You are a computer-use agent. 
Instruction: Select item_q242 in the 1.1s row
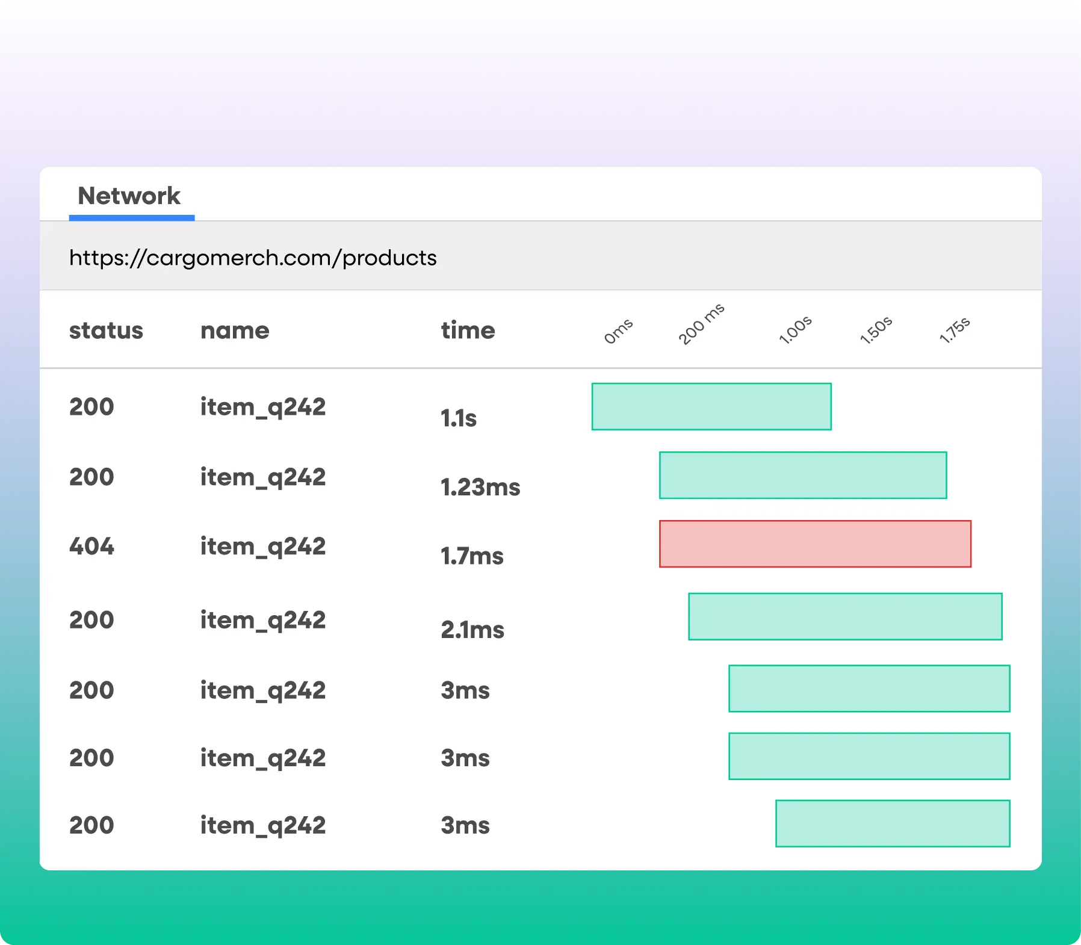coord(263,407)
